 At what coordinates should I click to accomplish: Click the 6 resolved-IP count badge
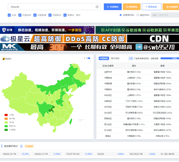point(21,146)
